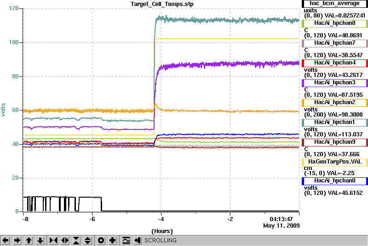The image size is (368, 246).
Task: Select the HacAi_hpchan0 legend entry
Action: [x=335, y=181]
